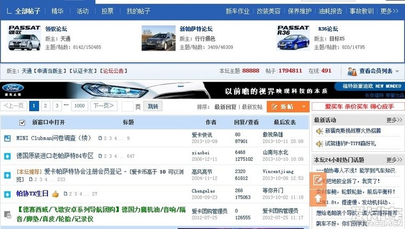Click 下一页 button
The width and height of the screenshot is (405, 229).
coord(103,106)
